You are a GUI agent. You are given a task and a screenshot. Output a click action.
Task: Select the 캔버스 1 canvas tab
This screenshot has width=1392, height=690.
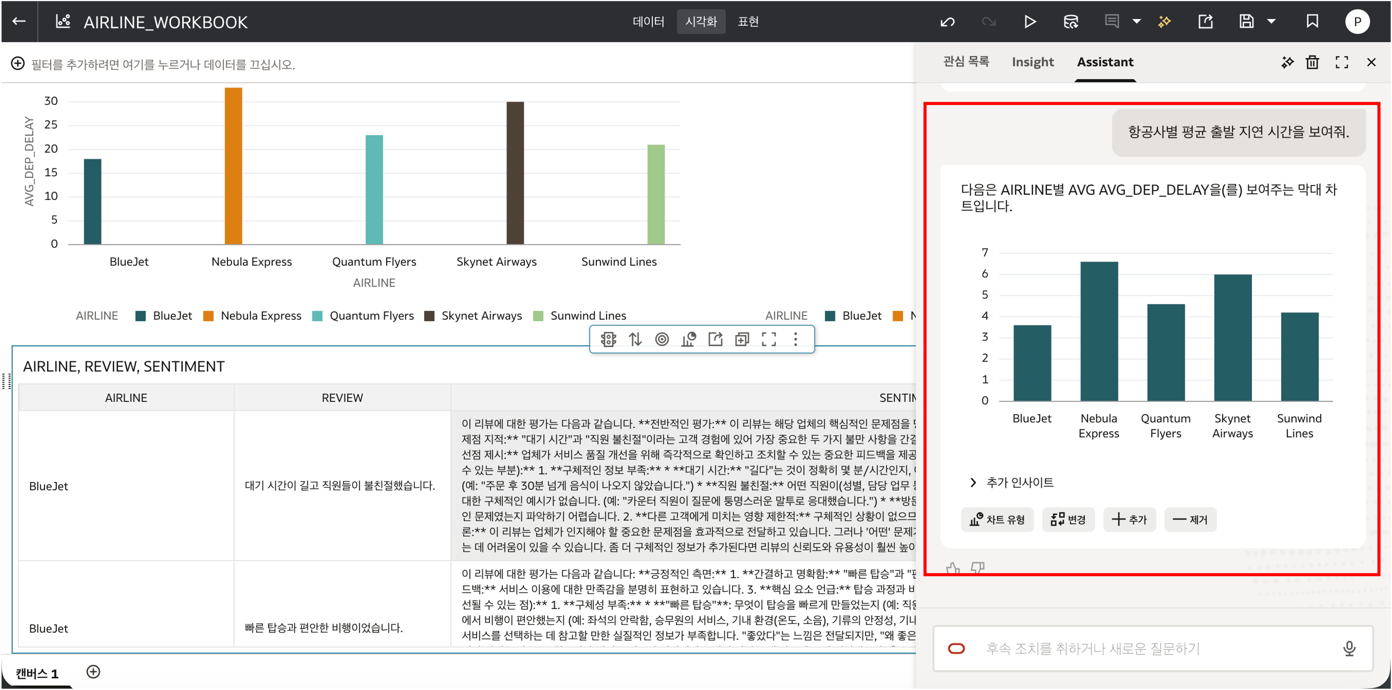[37, 673]
